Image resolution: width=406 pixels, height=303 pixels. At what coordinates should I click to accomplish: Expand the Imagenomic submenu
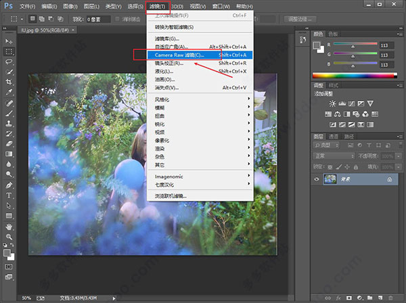pyautogui.click(x=200, y=177)
